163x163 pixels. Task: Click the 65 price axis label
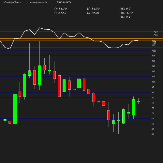153,118
